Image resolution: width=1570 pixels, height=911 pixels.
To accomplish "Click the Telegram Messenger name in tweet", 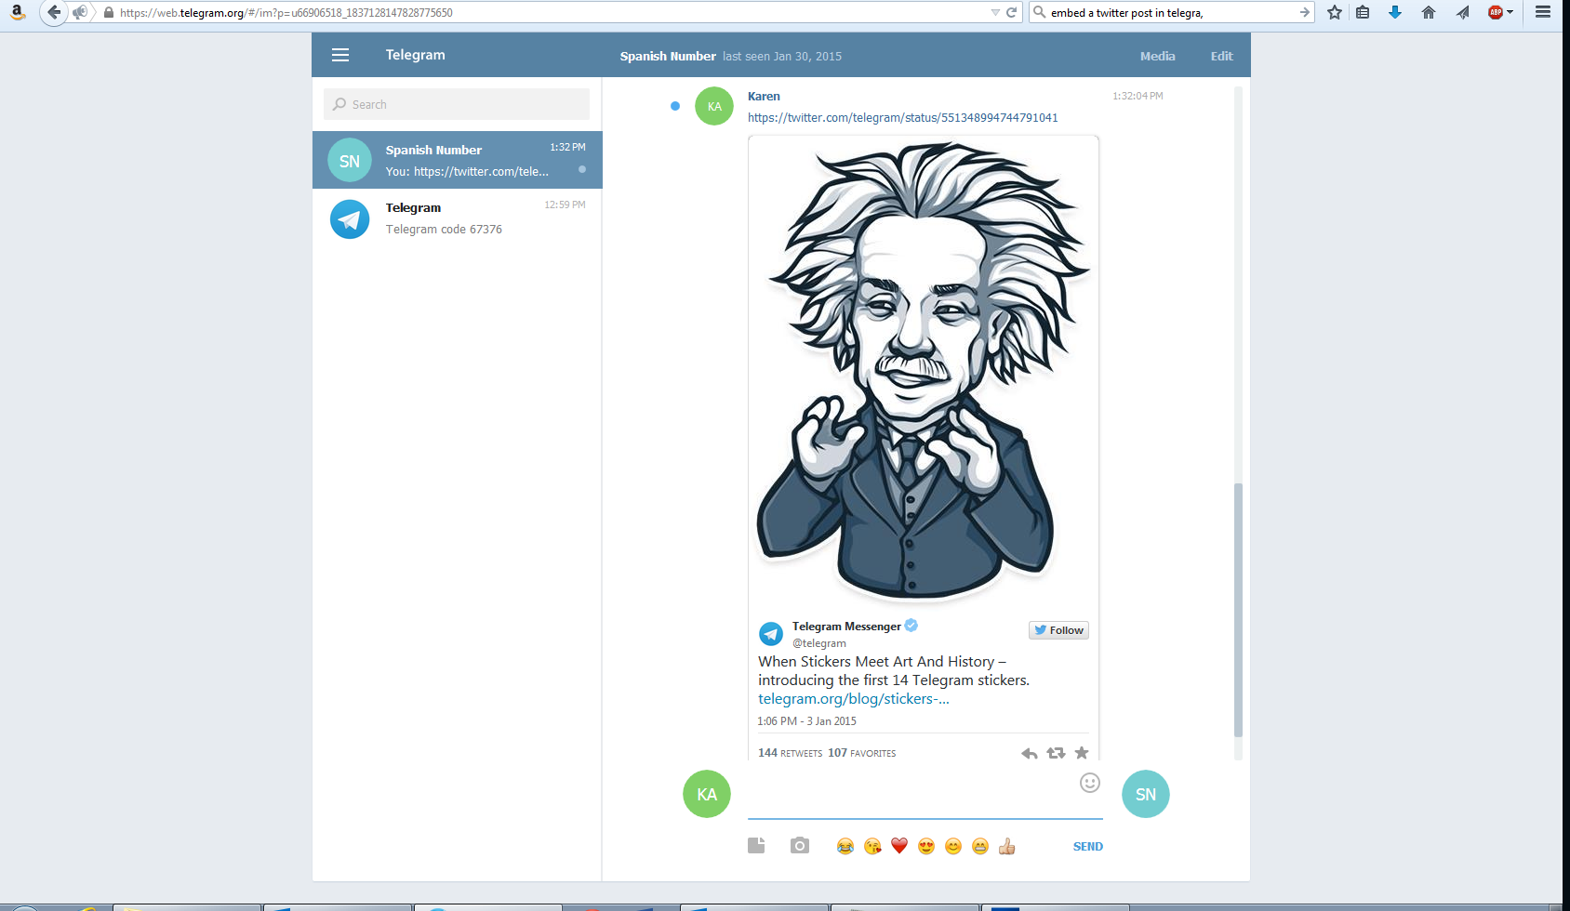I will pos(846,627).
